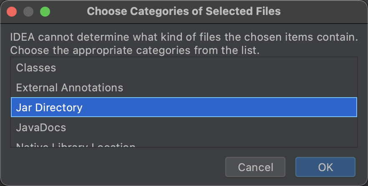Click the highlighted Jar Directory entry
Screen dimensions: 368x186
49,108
